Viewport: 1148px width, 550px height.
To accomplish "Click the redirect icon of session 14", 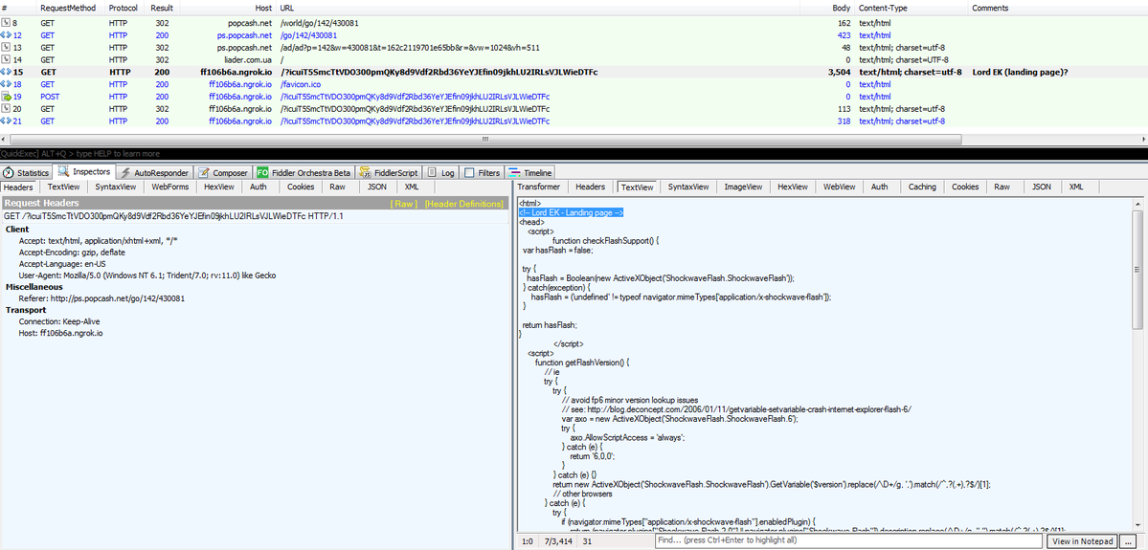I will (x=7, y=60).
